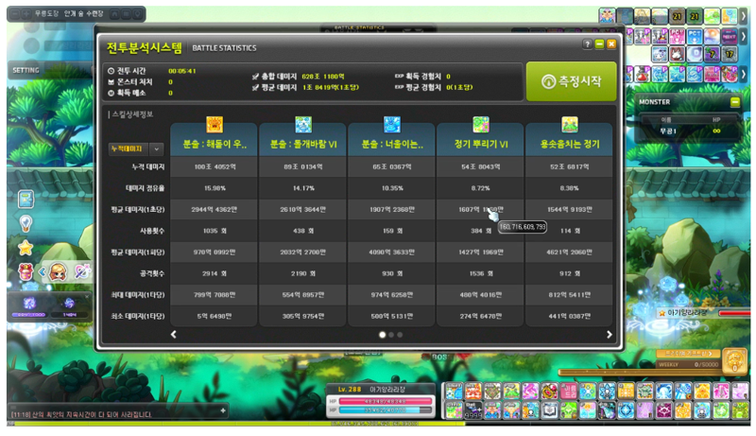
Task: Click the 전투 시간 00:05:41 value
Action: click(182, 71)
